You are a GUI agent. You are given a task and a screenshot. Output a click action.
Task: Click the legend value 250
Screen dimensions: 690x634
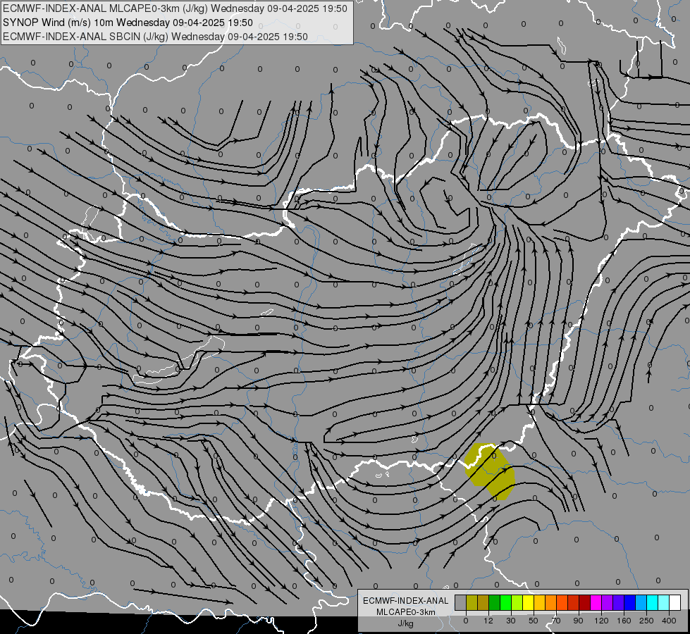click(x=646, y=621)
